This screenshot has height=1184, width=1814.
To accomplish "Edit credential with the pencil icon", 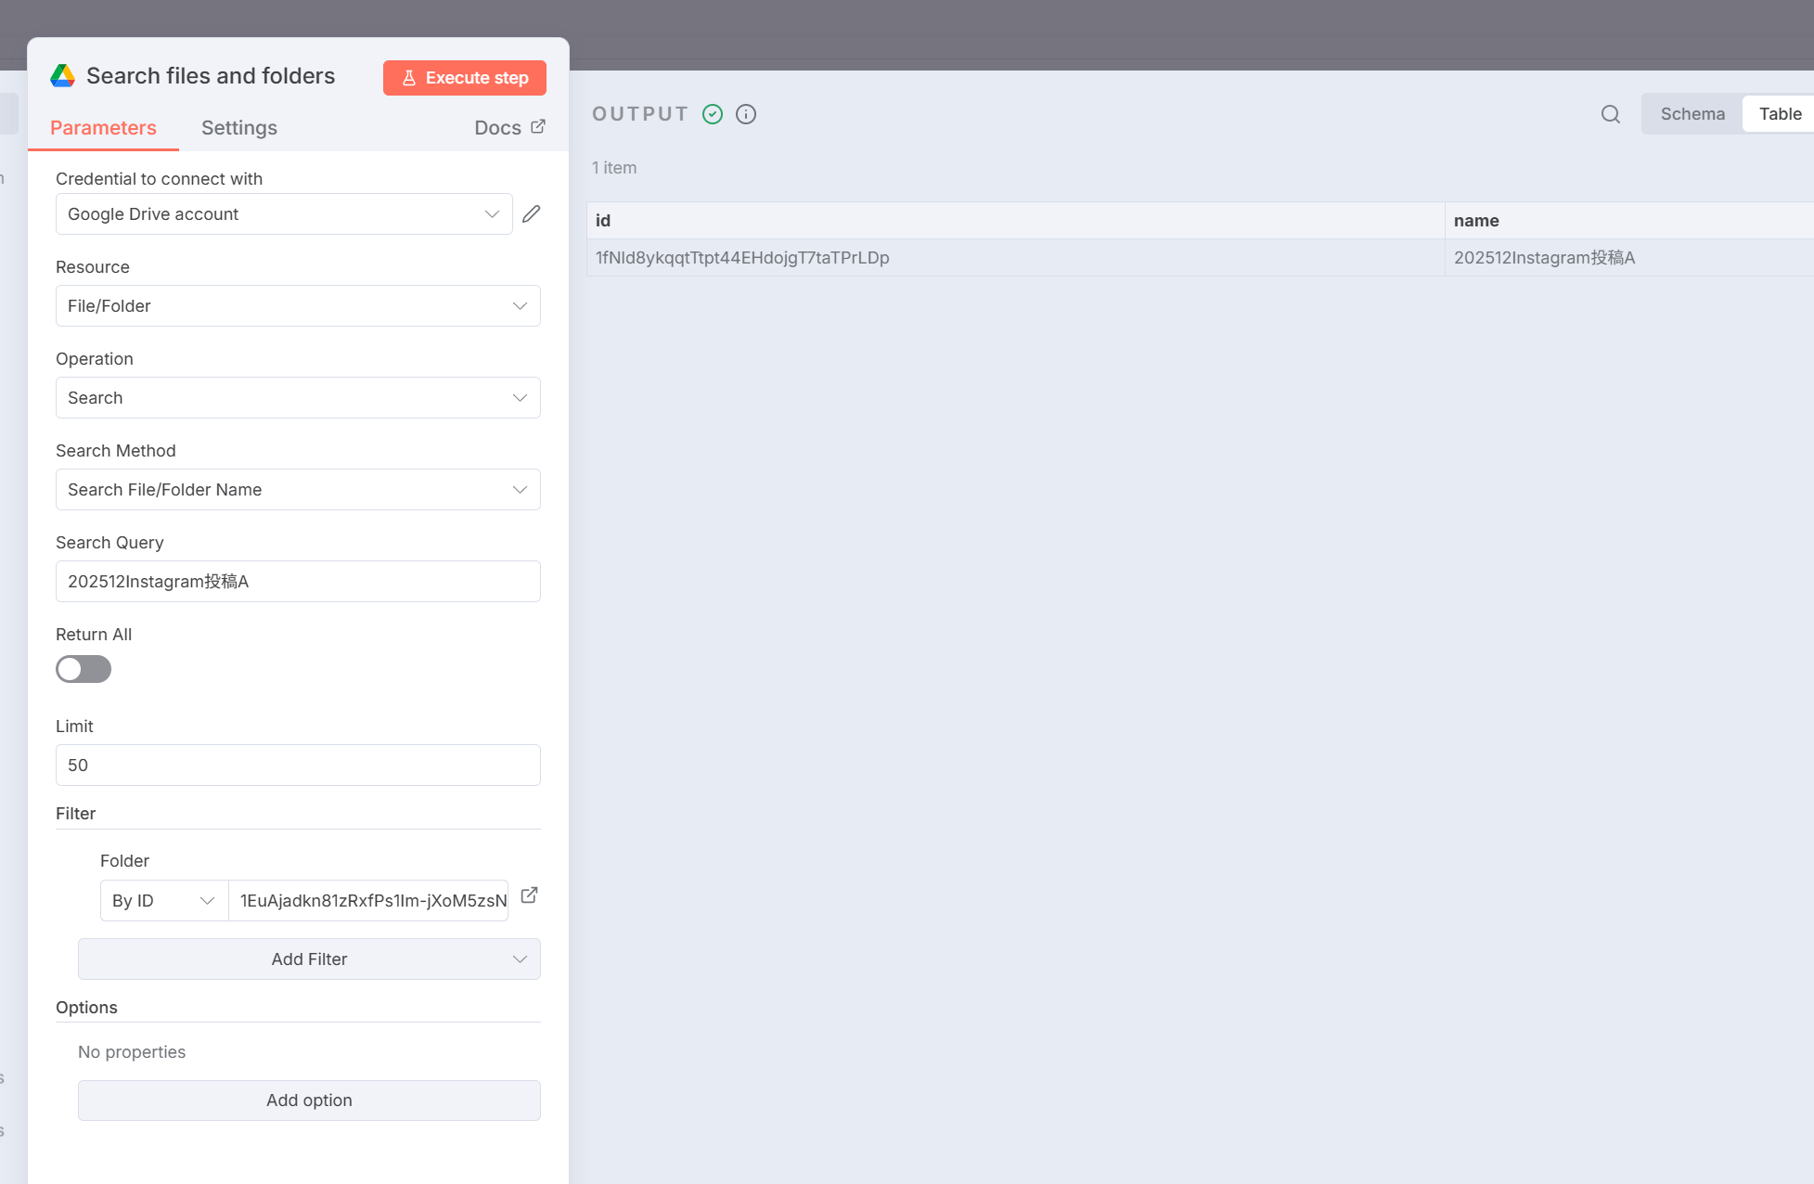I will click(531, 214).
